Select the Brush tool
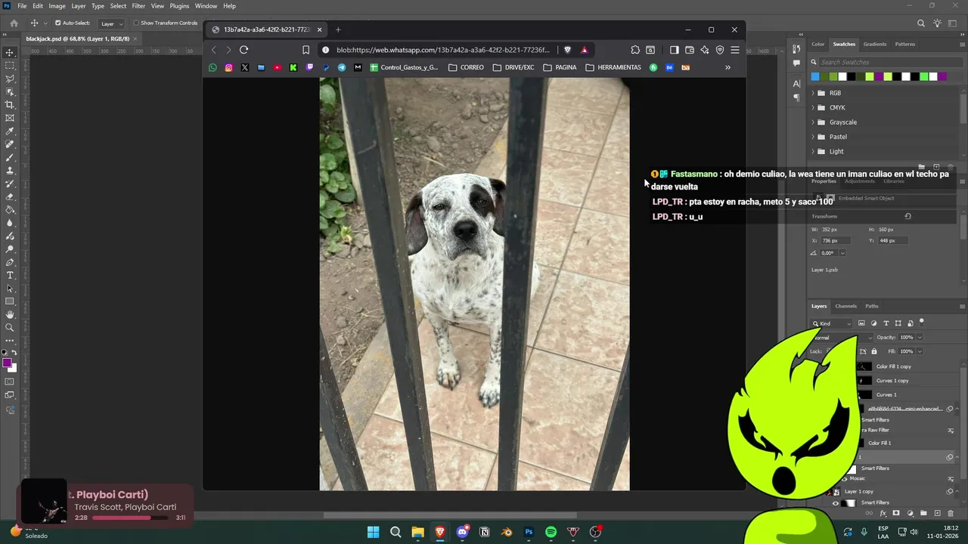This screenshot has width=968, height=544. pyautogui.click(x=10, y=157)
